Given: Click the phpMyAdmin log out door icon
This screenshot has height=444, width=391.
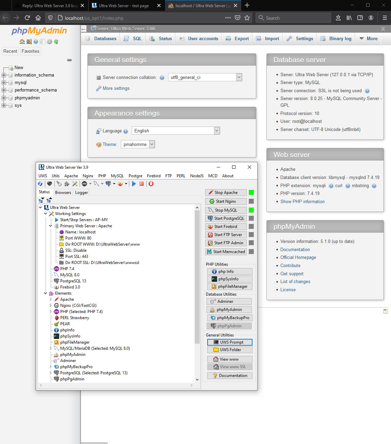Looking at the screenshot, I should point(29,42).
